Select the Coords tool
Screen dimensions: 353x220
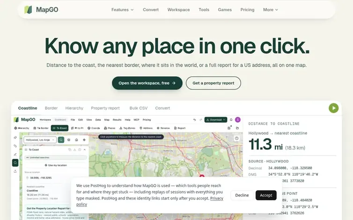(94, 128)
